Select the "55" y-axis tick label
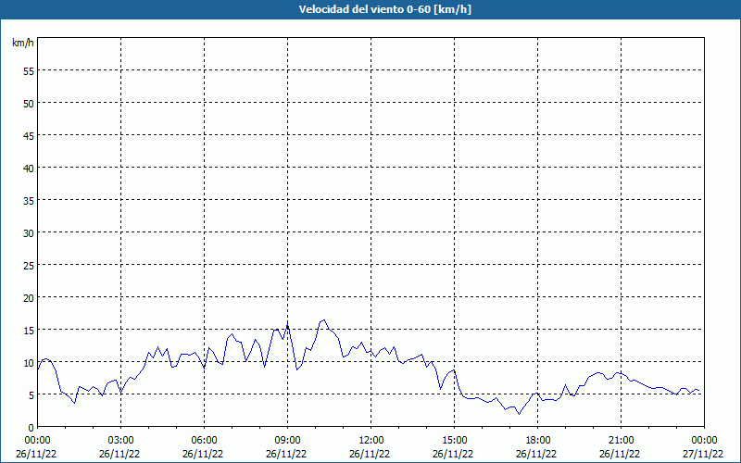741x463 pixels. 29,71
